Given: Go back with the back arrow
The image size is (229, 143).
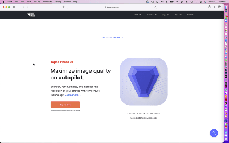Looking at the screenshot, I should pos(23,7).
